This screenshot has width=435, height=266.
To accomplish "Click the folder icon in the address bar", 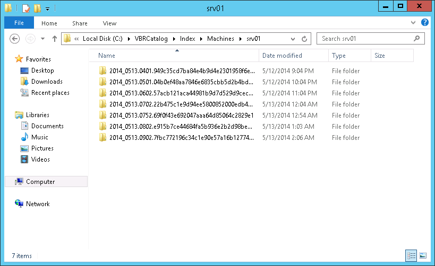I will [x=67, y=39].
